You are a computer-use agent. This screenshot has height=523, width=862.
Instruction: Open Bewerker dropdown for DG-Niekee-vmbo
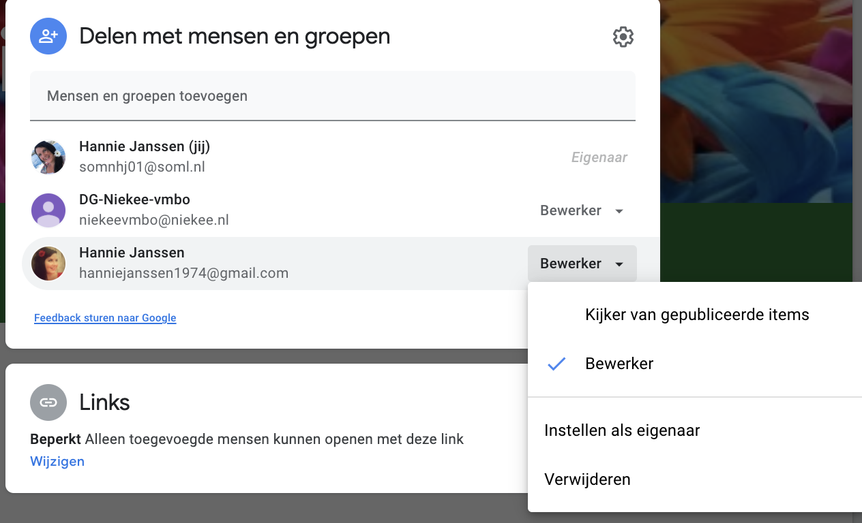click(582, 210)
